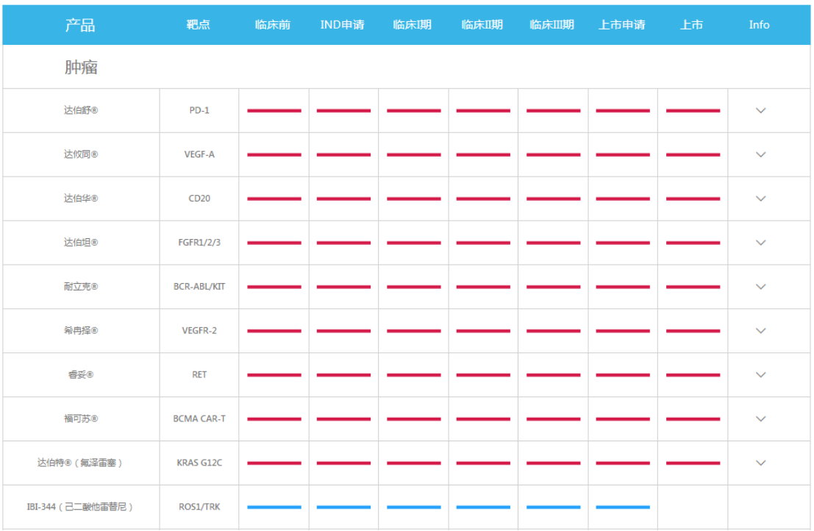Open the chevron in the RET row

click(760, 375)
